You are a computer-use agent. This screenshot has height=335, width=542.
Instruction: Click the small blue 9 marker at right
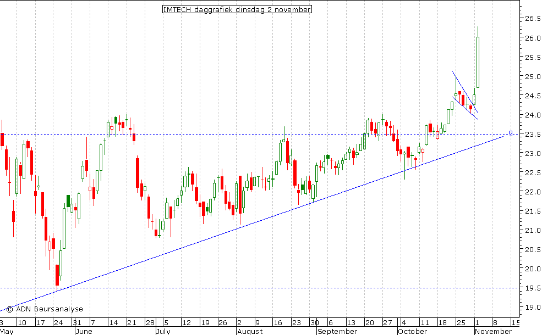pos(511,133)
